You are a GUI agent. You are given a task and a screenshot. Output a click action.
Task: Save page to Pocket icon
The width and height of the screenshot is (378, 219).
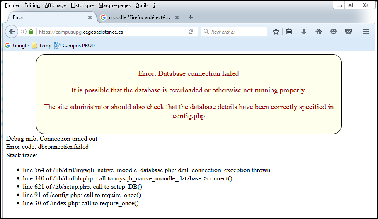pos(349,32)
